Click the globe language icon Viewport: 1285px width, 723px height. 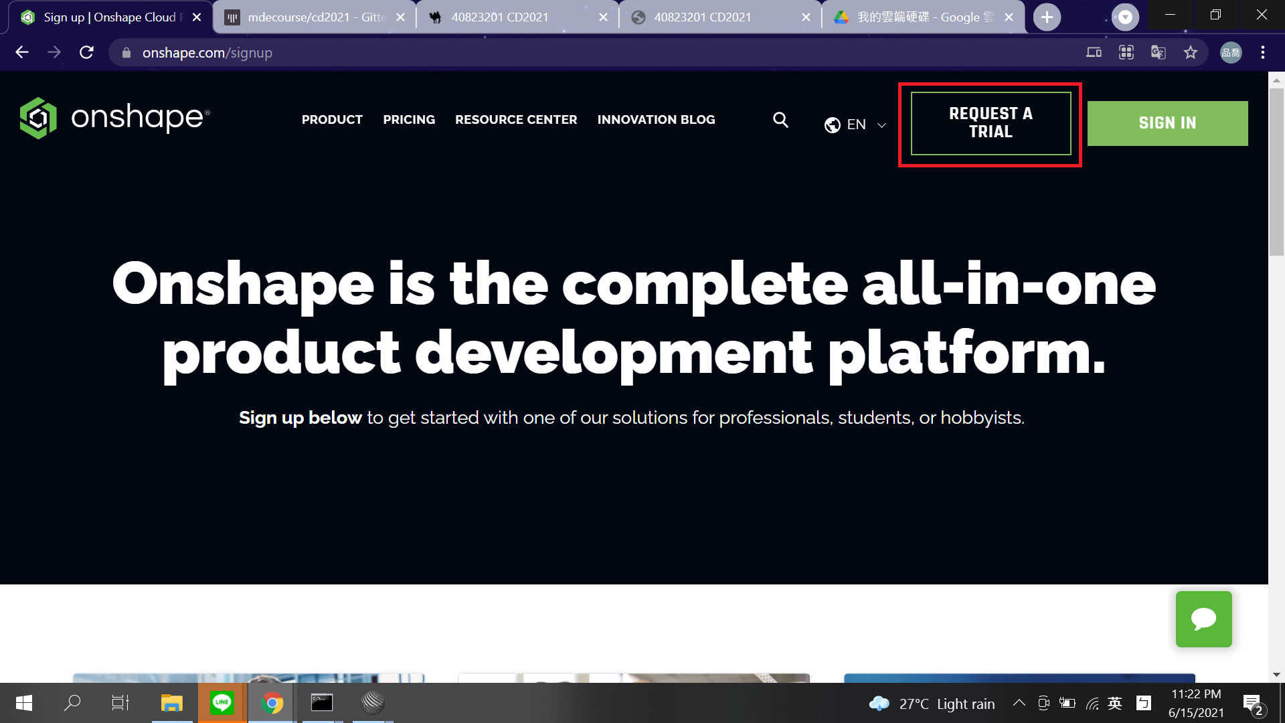pos(833,125)
